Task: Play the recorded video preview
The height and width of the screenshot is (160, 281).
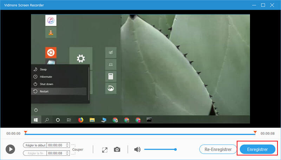Action: (11, 149)
